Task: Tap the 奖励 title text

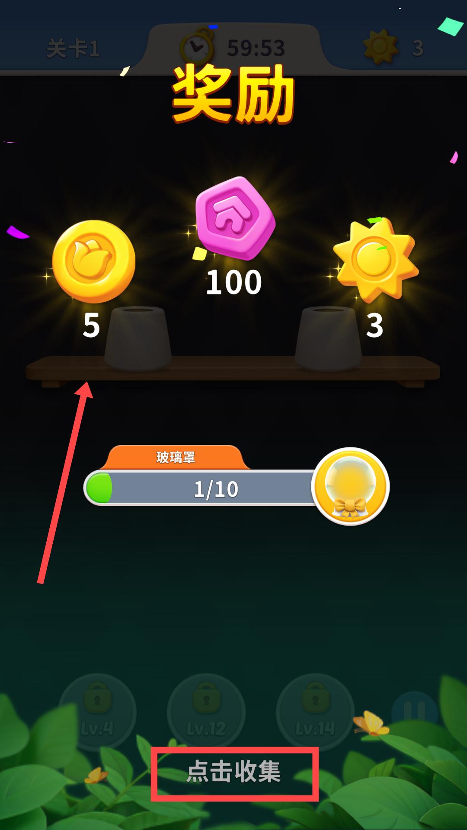Action: point(233,95)
